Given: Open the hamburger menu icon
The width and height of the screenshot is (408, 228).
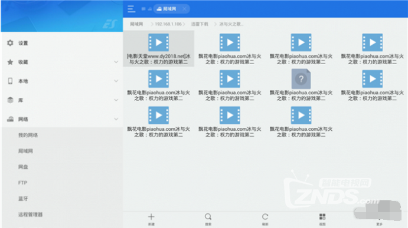Looking at the screenshot, I should point(132,9).
